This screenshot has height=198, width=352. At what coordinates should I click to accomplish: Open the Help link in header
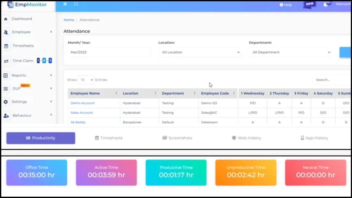click(x=286, y=5)
